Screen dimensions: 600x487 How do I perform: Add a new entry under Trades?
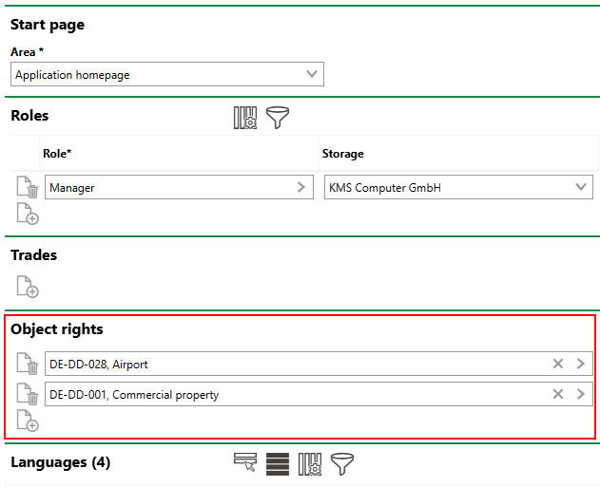click(28, 286)
